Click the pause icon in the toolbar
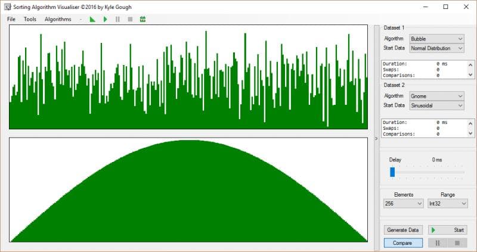This screenshot has height=252, width=477. 117,19
